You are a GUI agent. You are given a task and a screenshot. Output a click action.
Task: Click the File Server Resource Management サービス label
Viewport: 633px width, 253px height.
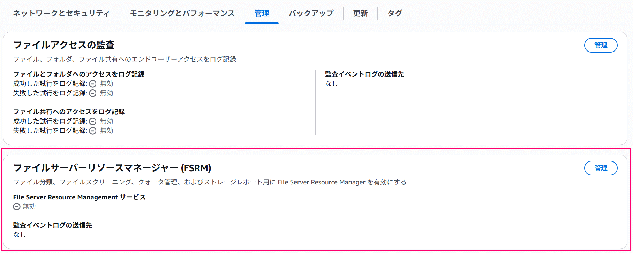pos(79,197)
